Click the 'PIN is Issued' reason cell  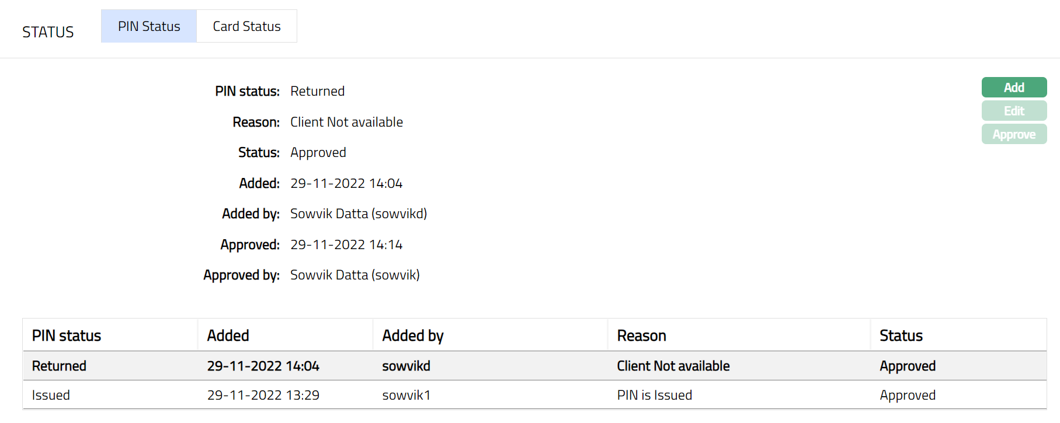(654, 395)
